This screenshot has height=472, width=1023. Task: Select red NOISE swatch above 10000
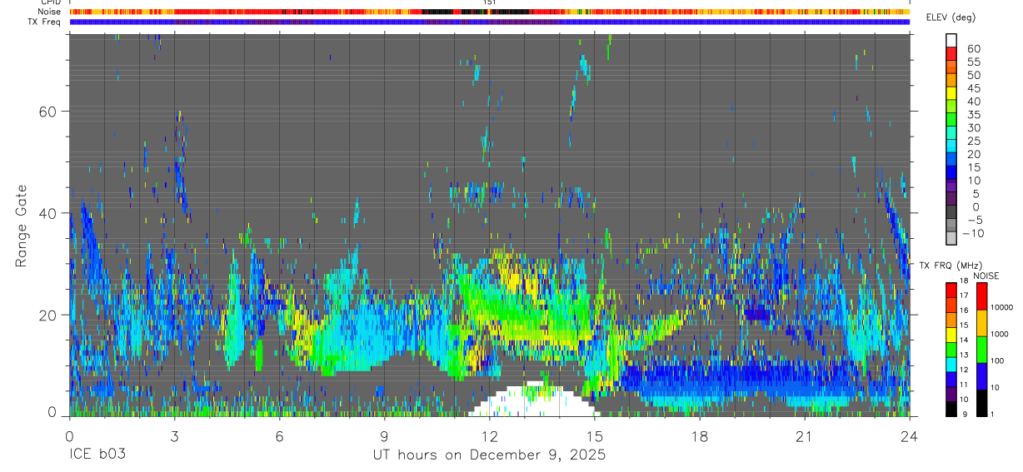pyautogui.click(x=982, y=296)
